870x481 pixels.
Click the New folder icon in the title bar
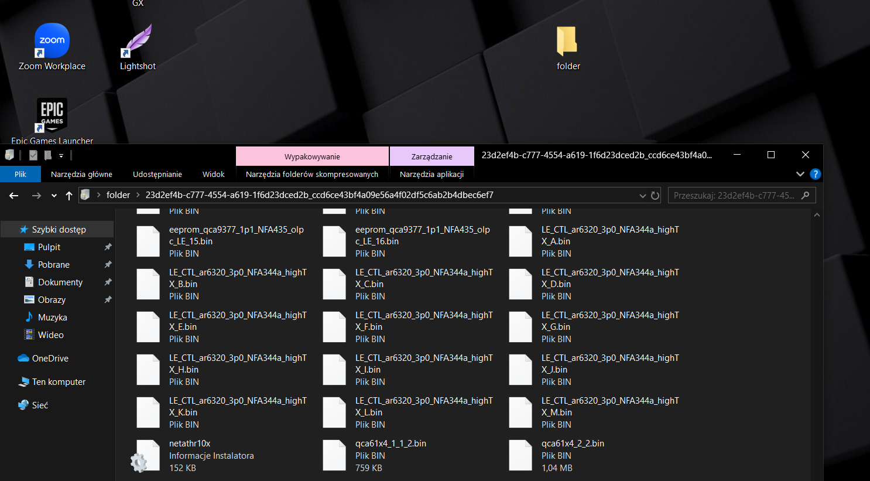[x=48, y=155]
